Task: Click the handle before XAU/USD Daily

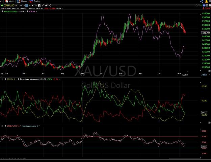Action: click(2, 11)
